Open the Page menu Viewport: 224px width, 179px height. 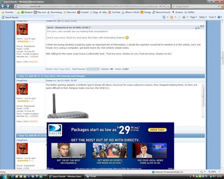193,17
